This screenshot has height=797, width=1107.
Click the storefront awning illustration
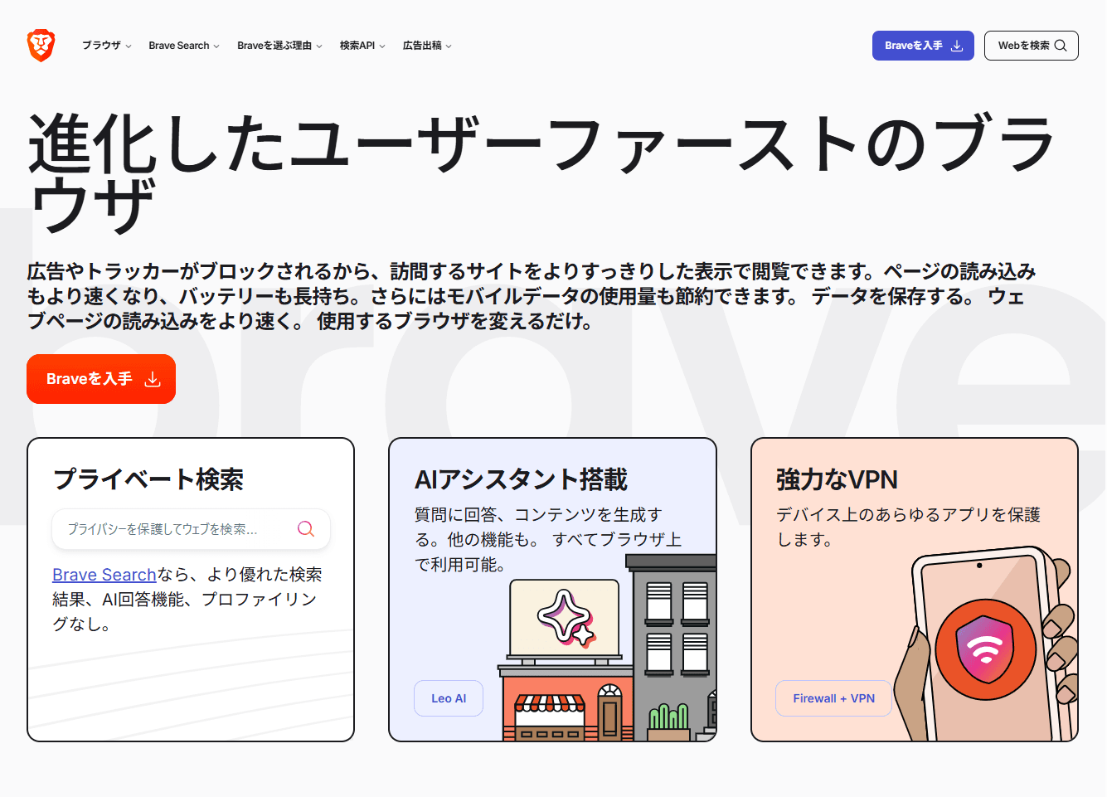coord(549,704)
